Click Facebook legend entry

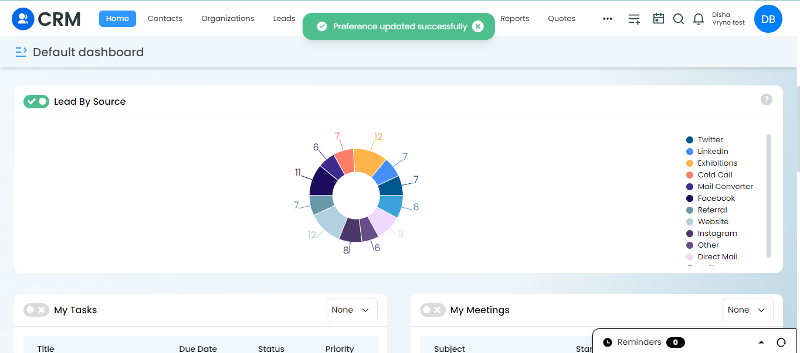pos(710,198)
